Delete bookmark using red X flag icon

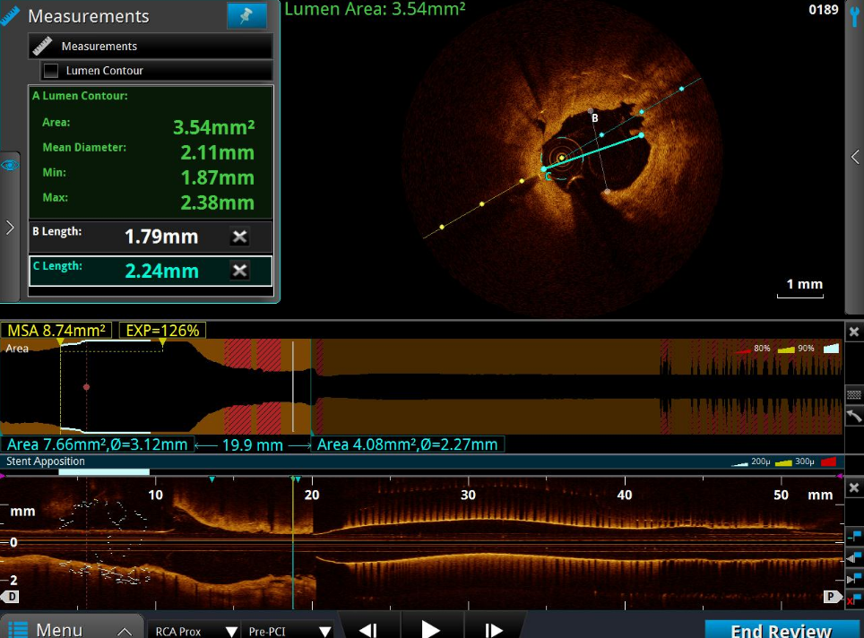854,599
